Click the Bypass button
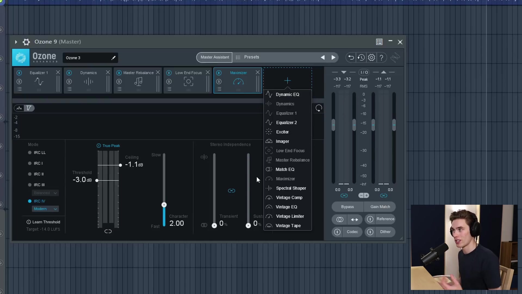 click(x=347, y=207)
